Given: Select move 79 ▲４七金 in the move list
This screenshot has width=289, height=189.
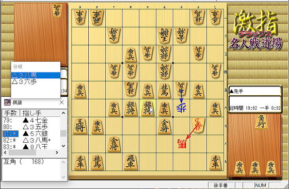Looking at the screenshot, I should coord(31,121).
